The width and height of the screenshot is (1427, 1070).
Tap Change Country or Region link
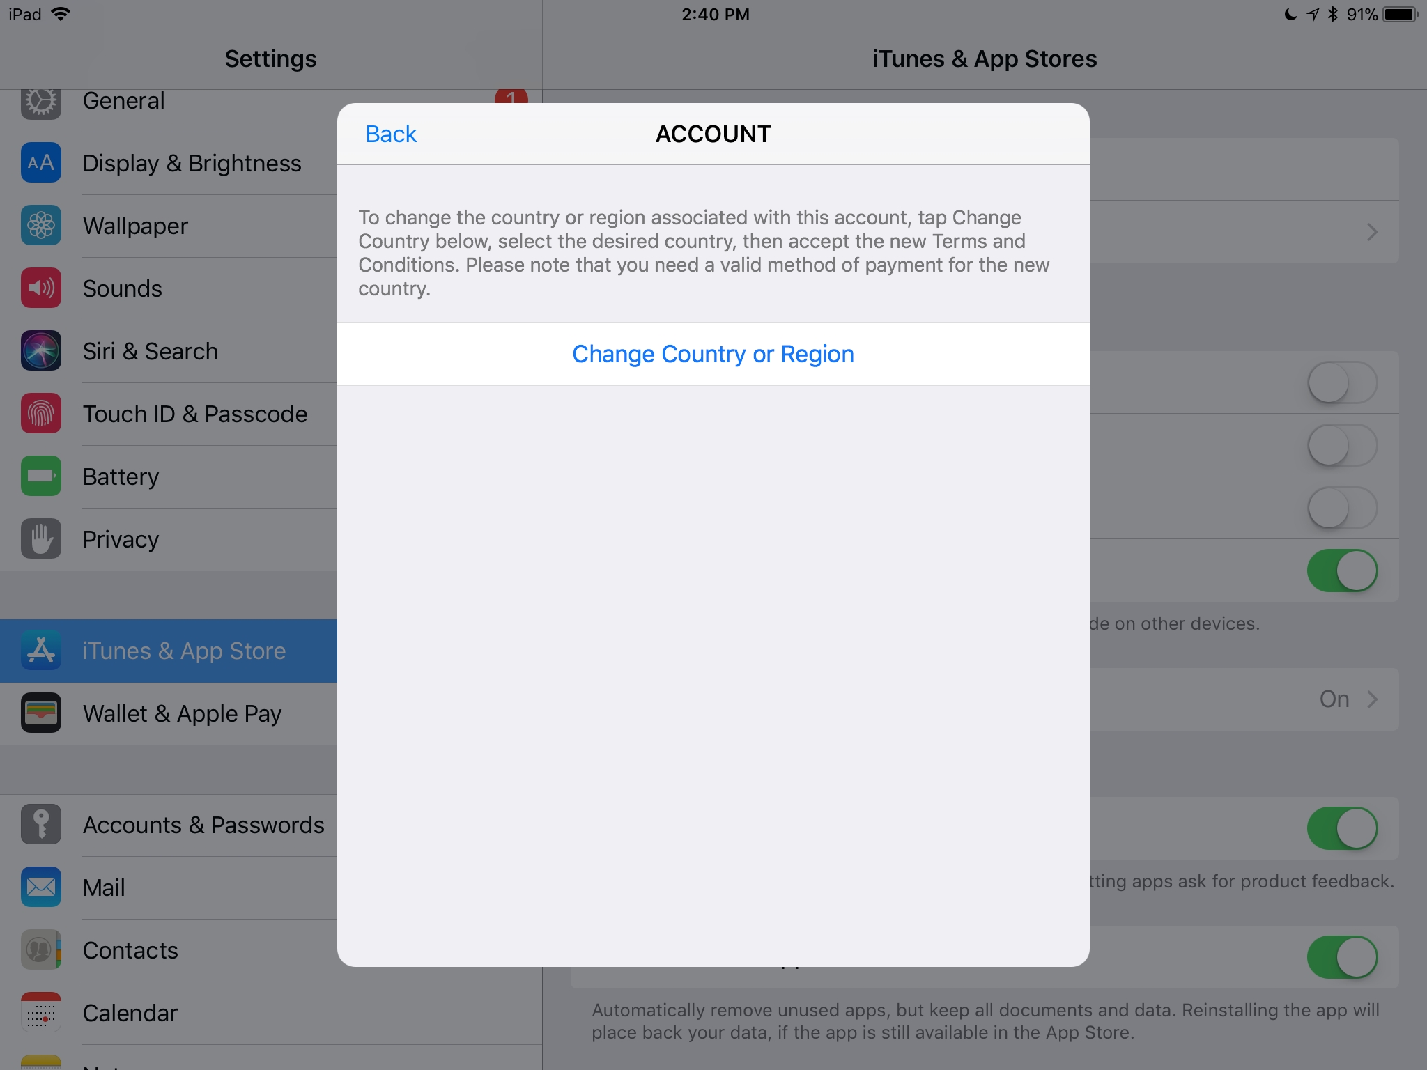click(x=712, y=353)
